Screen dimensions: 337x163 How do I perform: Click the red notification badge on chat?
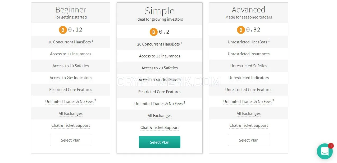(x=331, y=146)
